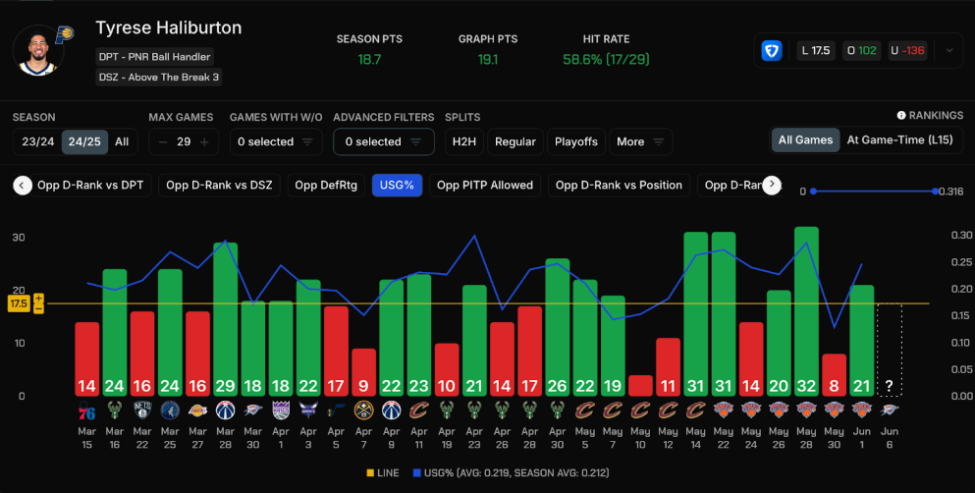The image size is (975, 493).
Task: Click the Cavaliers logo for May 14
Action: [x=696, y=411]
